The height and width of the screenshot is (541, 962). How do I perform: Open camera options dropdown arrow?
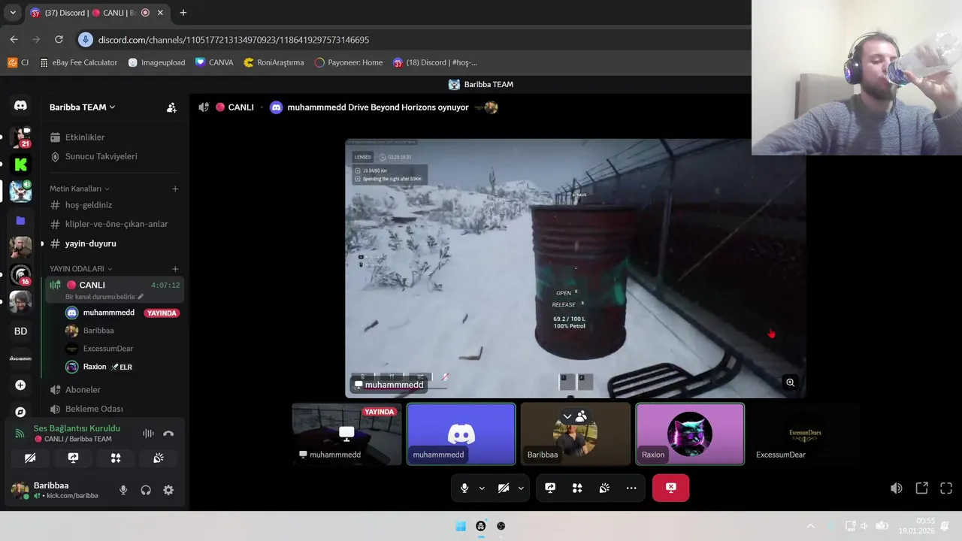point(521,488)
